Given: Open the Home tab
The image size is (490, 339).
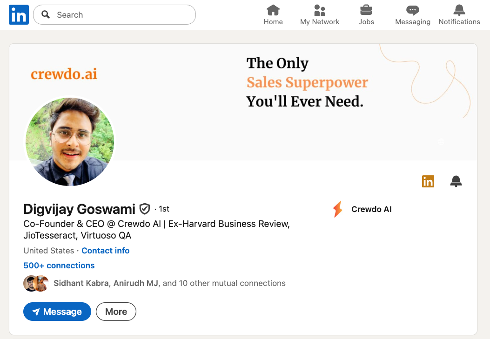Looking at the screenshot, I should pyautogui.click(x=273, y=15).
